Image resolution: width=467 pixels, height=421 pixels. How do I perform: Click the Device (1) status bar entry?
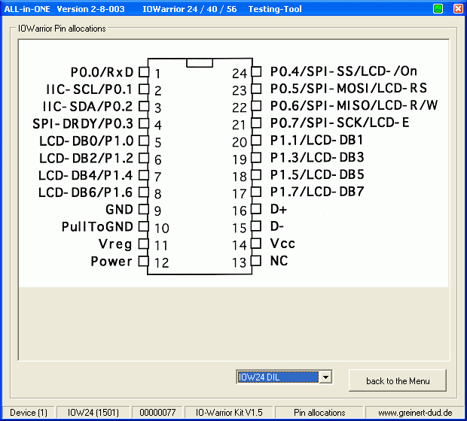[x=29, y=413]
